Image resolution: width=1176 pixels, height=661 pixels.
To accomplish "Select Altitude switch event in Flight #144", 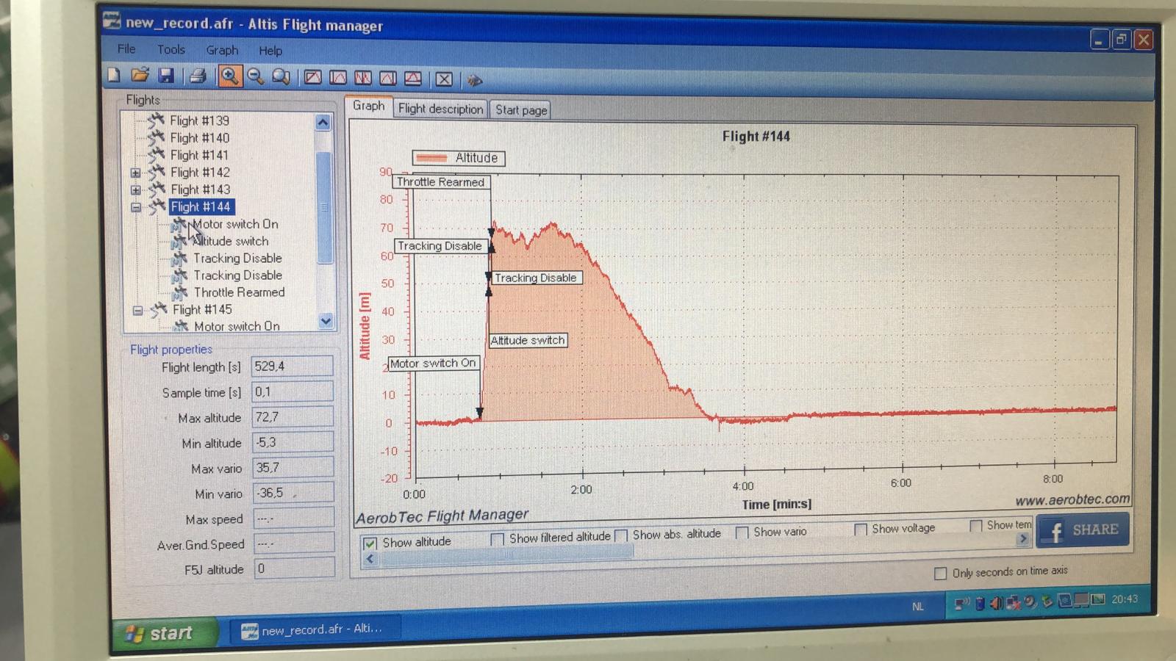I will (231, 241).
